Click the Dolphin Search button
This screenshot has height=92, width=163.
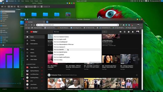[x=21, y=7]
